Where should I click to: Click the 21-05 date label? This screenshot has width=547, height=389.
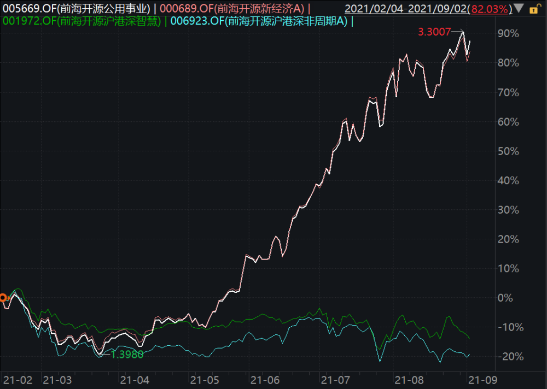tap(205, 380)
